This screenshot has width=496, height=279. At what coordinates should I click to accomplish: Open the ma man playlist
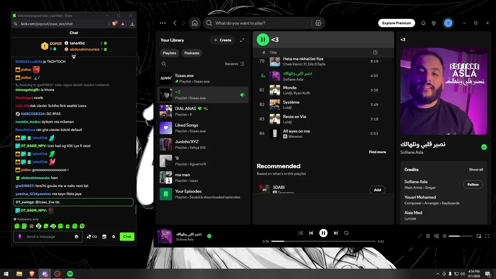point(203,177)
